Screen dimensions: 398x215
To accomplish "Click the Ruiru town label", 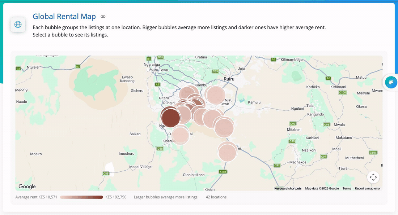I will tap(229, 79).
